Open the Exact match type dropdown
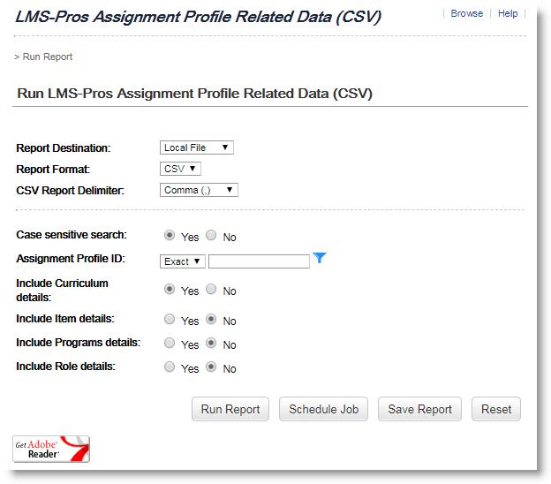Screen dimensions: 551x484 click(183, 261)
